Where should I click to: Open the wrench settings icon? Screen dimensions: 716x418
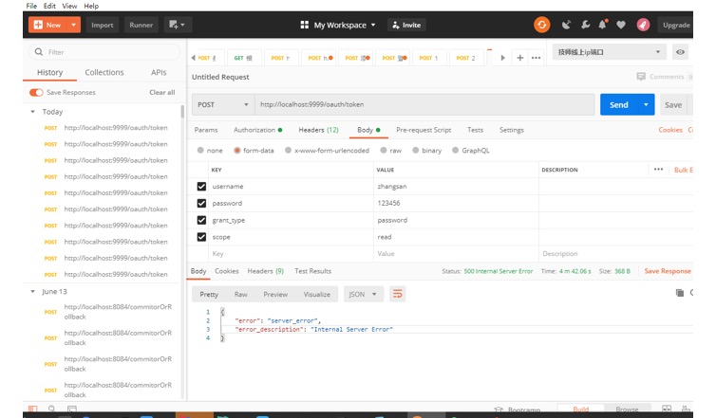tap(585, 25)
